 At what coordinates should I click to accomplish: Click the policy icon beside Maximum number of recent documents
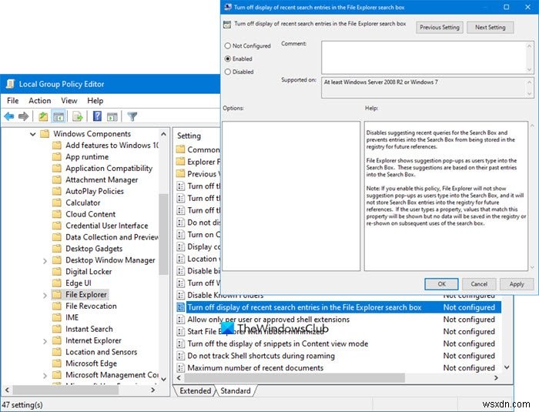point(180,367)
